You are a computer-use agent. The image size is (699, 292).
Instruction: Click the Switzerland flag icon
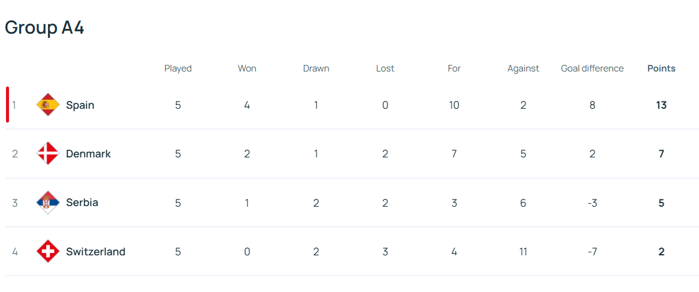[47, 251]
